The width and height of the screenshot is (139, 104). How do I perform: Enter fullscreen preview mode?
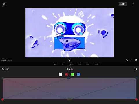pyautogui.click(x=136, y=60)
